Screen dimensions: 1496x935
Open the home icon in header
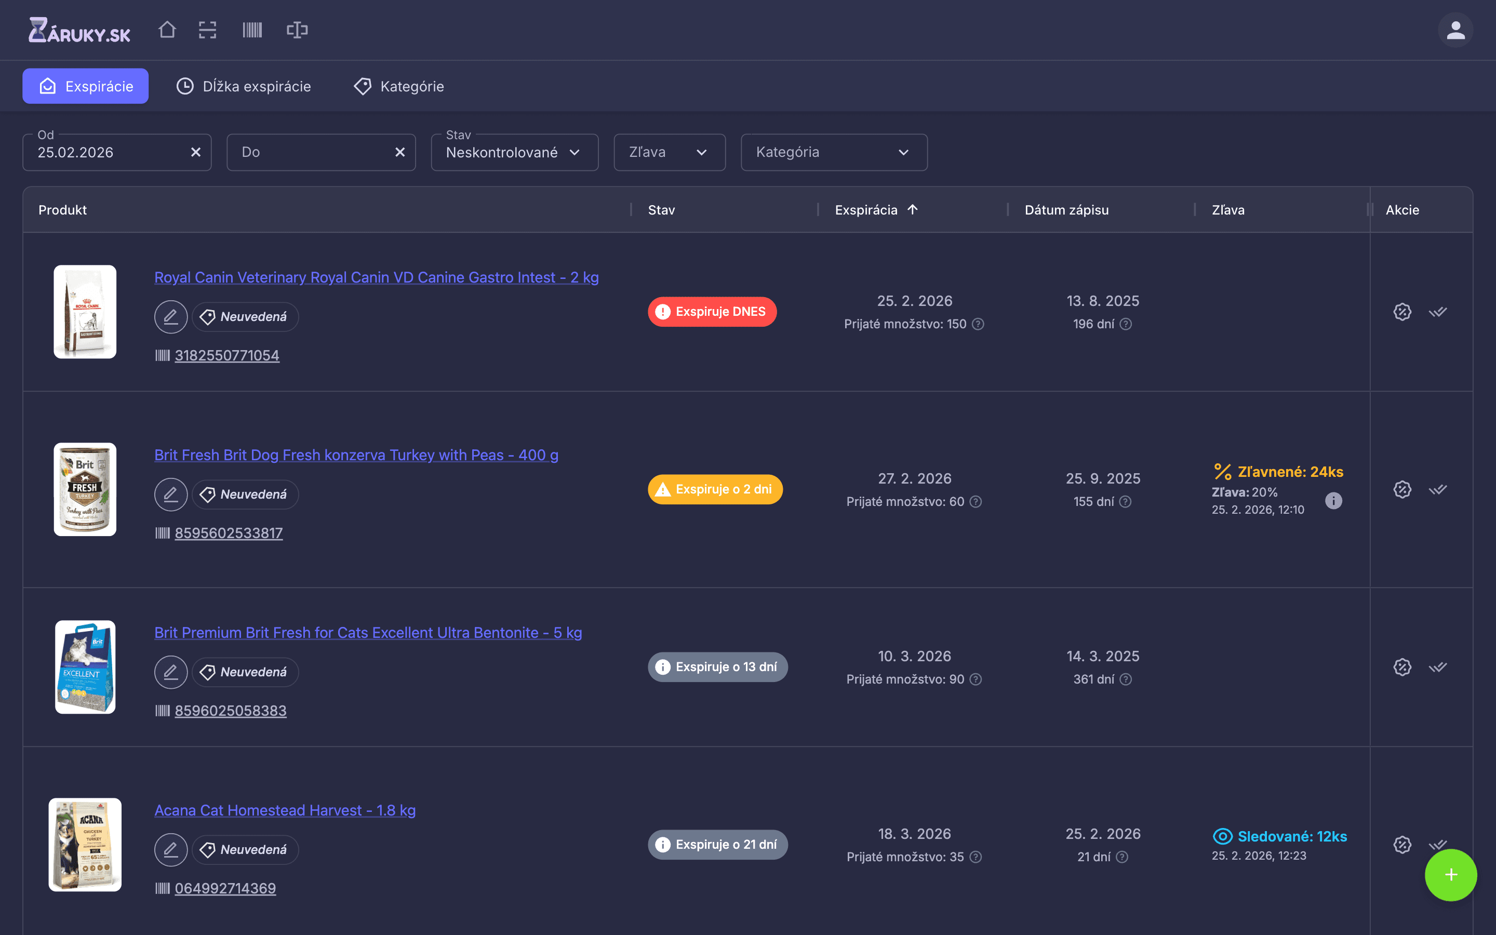point(167,30)
